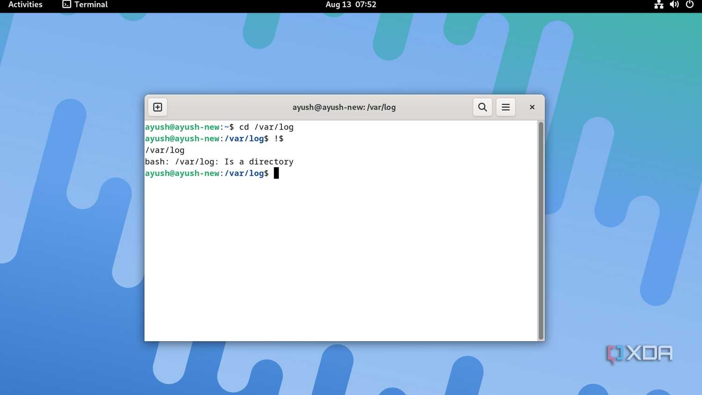
Task: Click the 'cd /var/log' command text
Action: [x=266, y=127]
